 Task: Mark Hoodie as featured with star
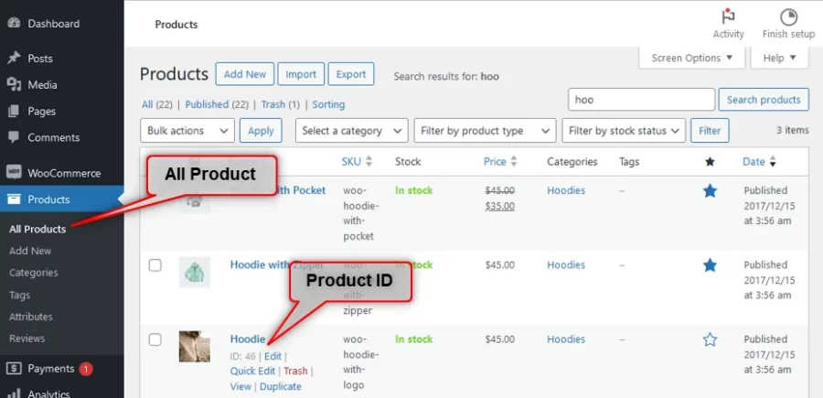[710, 339]
